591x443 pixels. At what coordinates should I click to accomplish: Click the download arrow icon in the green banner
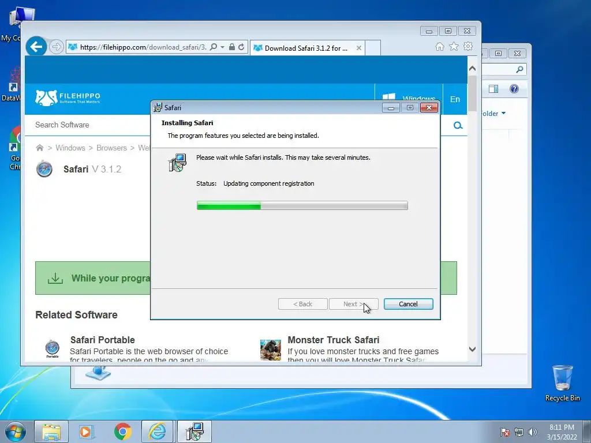click(55, 279)
